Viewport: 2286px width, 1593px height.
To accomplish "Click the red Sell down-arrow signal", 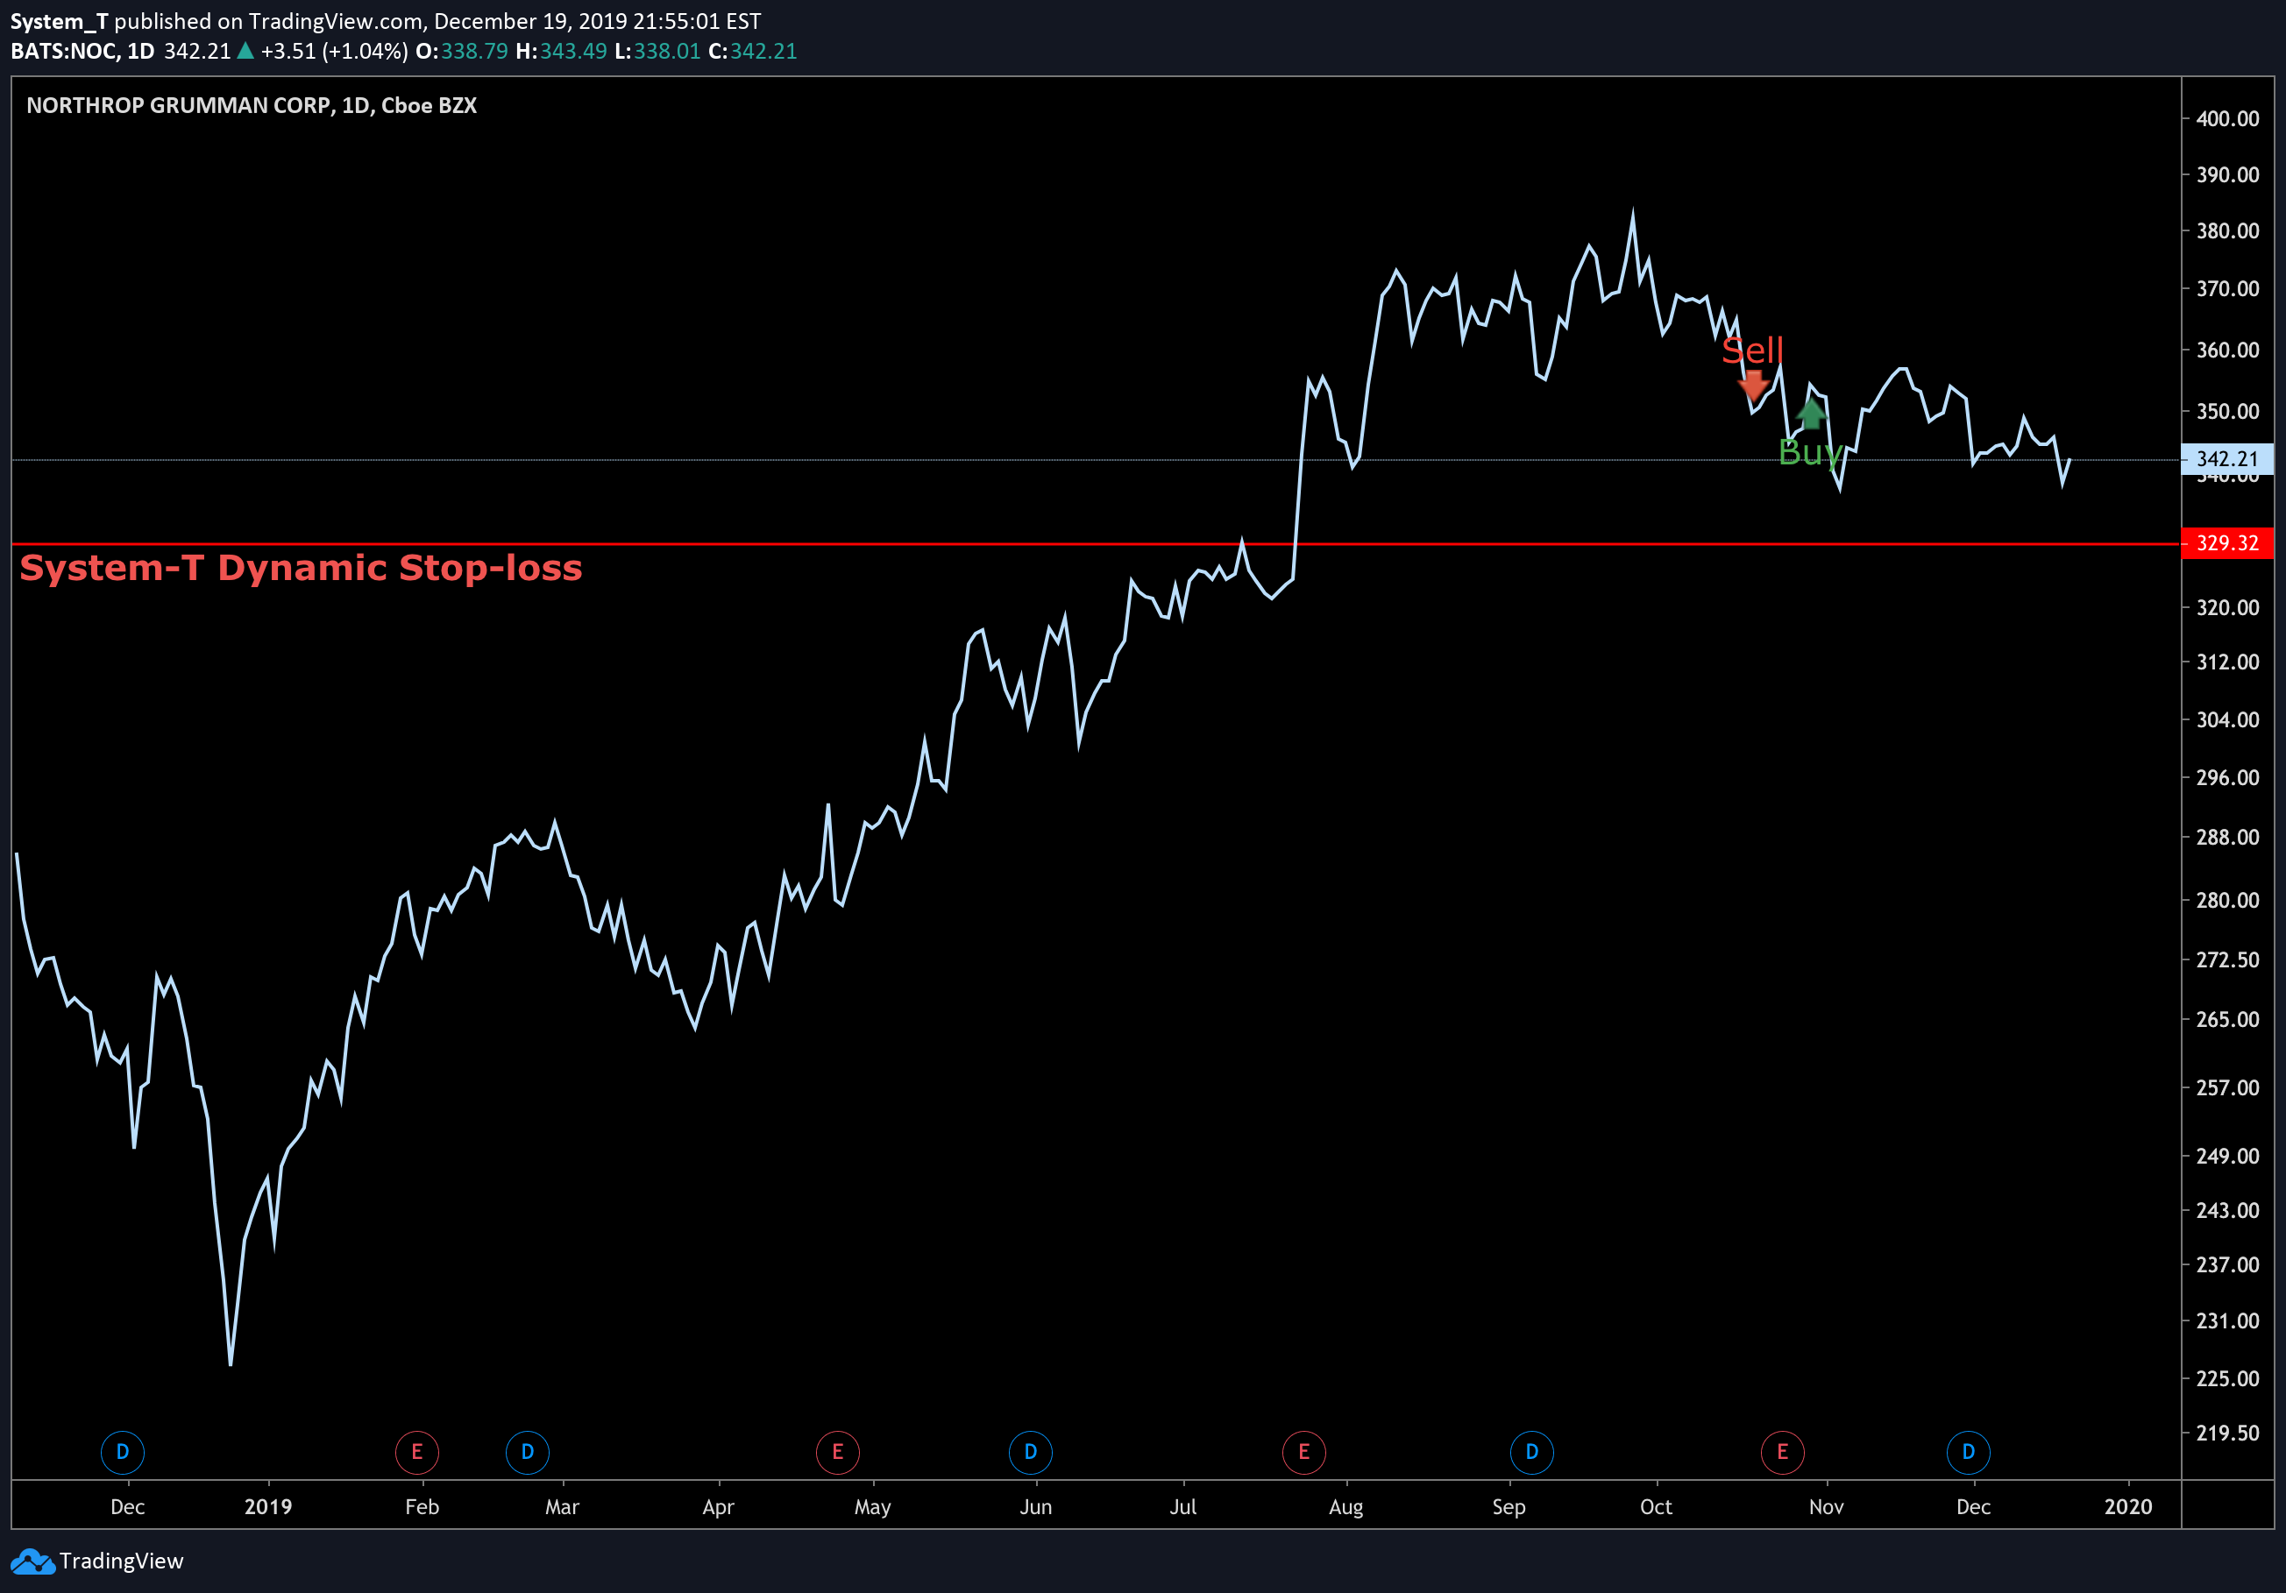I will (1753, 385).
